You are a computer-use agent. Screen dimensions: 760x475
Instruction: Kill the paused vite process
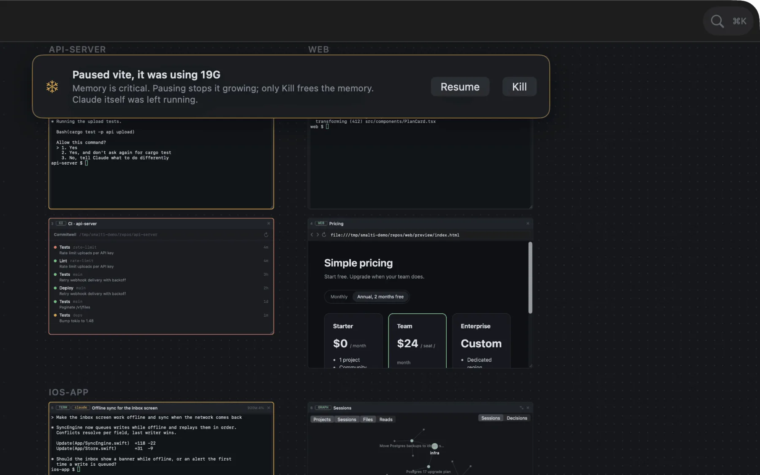click(519, 87)
